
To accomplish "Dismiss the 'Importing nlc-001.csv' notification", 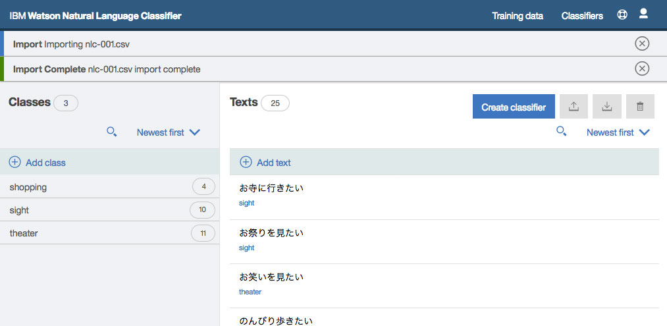I will coord(642,44).
